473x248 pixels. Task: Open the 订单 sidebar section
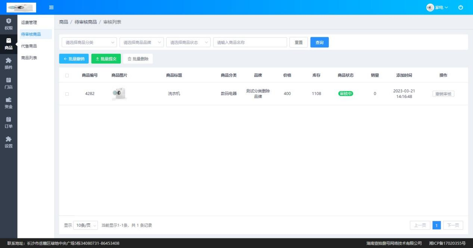point(9,123)
